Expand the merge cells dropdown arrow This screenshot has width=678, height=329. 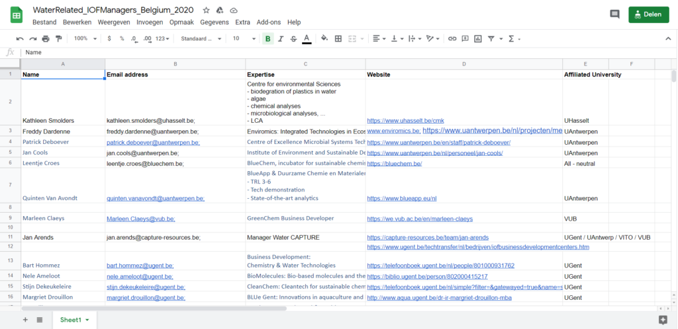pyautogui.click(x=362, y=39)
